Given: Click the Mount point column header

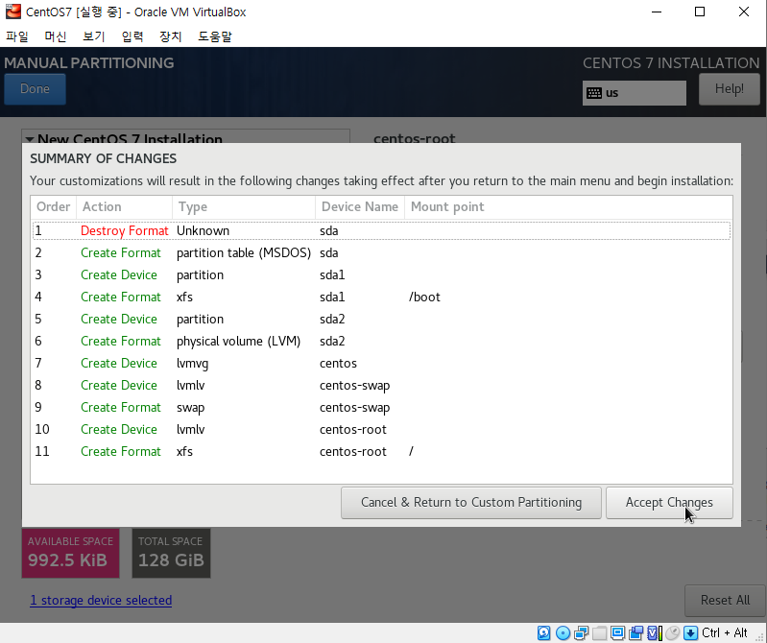Looking at the screenshot, I should pos(568,207).
